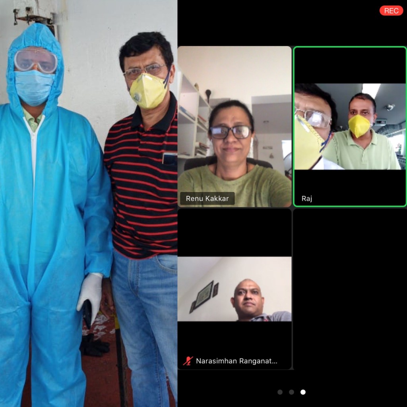Go to the first page dot
Image resolution: width=407 pixels, height=407 pixels.
click(x=280, y=392)
